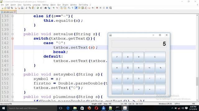This screenshot has width=199, height=111.
Task: Click the calculator = button
Action: pos(139,89)
